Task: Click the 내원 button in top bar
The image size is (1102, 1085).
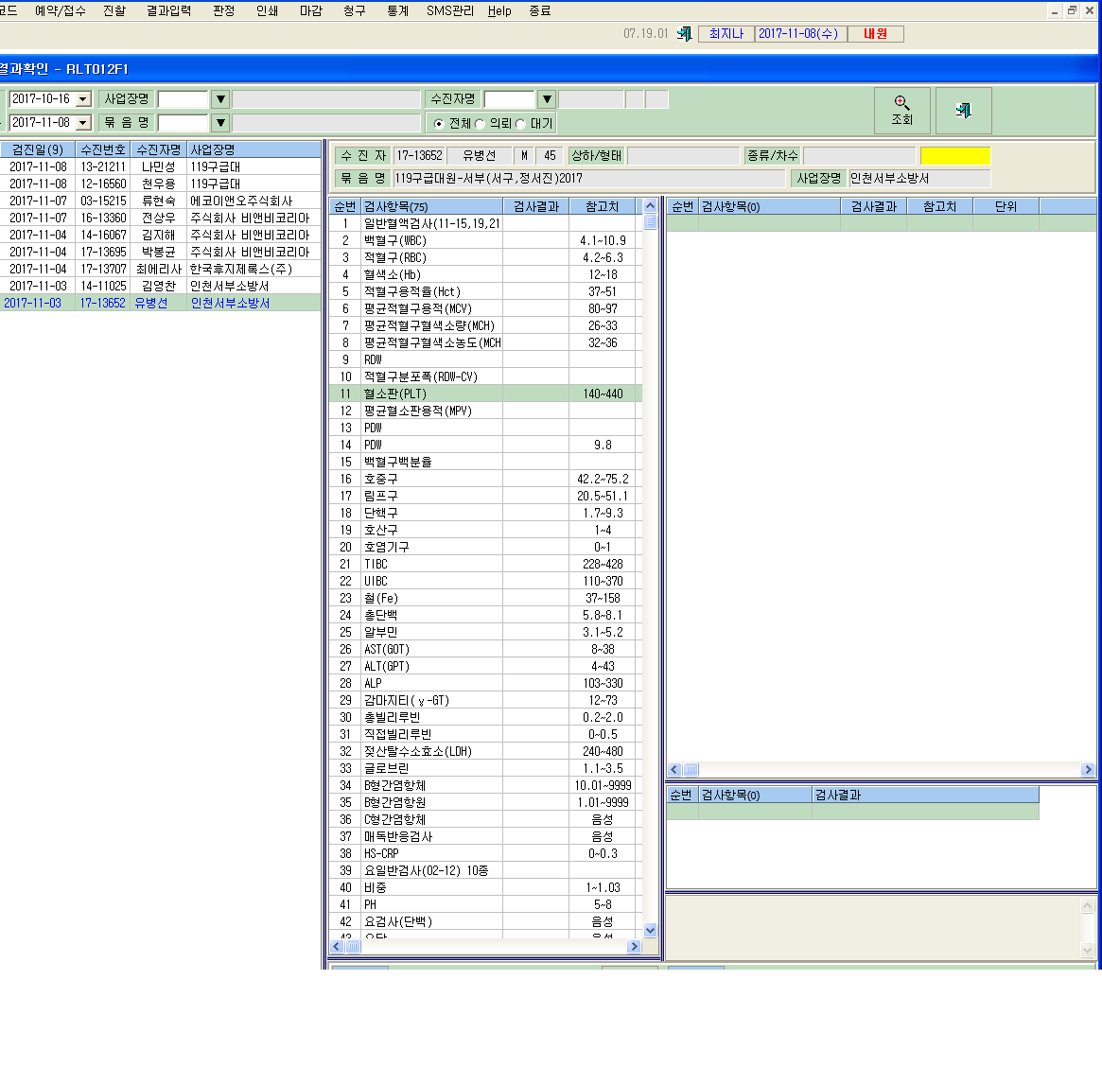Action: pyautogui.click(x=876, y=34)
